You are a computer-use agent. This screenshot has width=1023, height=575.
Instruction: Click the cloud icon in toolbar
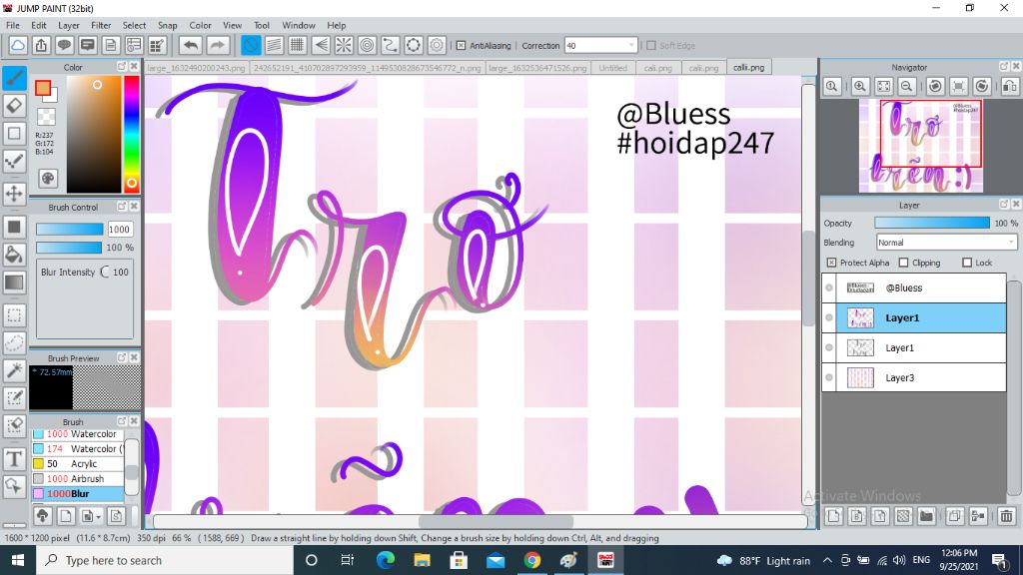click(18, 45)
